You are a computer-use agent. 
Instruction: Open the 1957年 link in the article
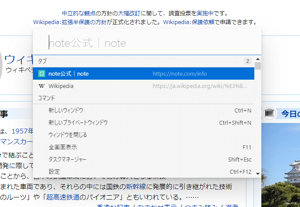coord(22,131)
